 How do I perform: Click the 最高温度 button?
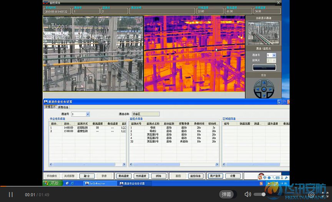124,176
